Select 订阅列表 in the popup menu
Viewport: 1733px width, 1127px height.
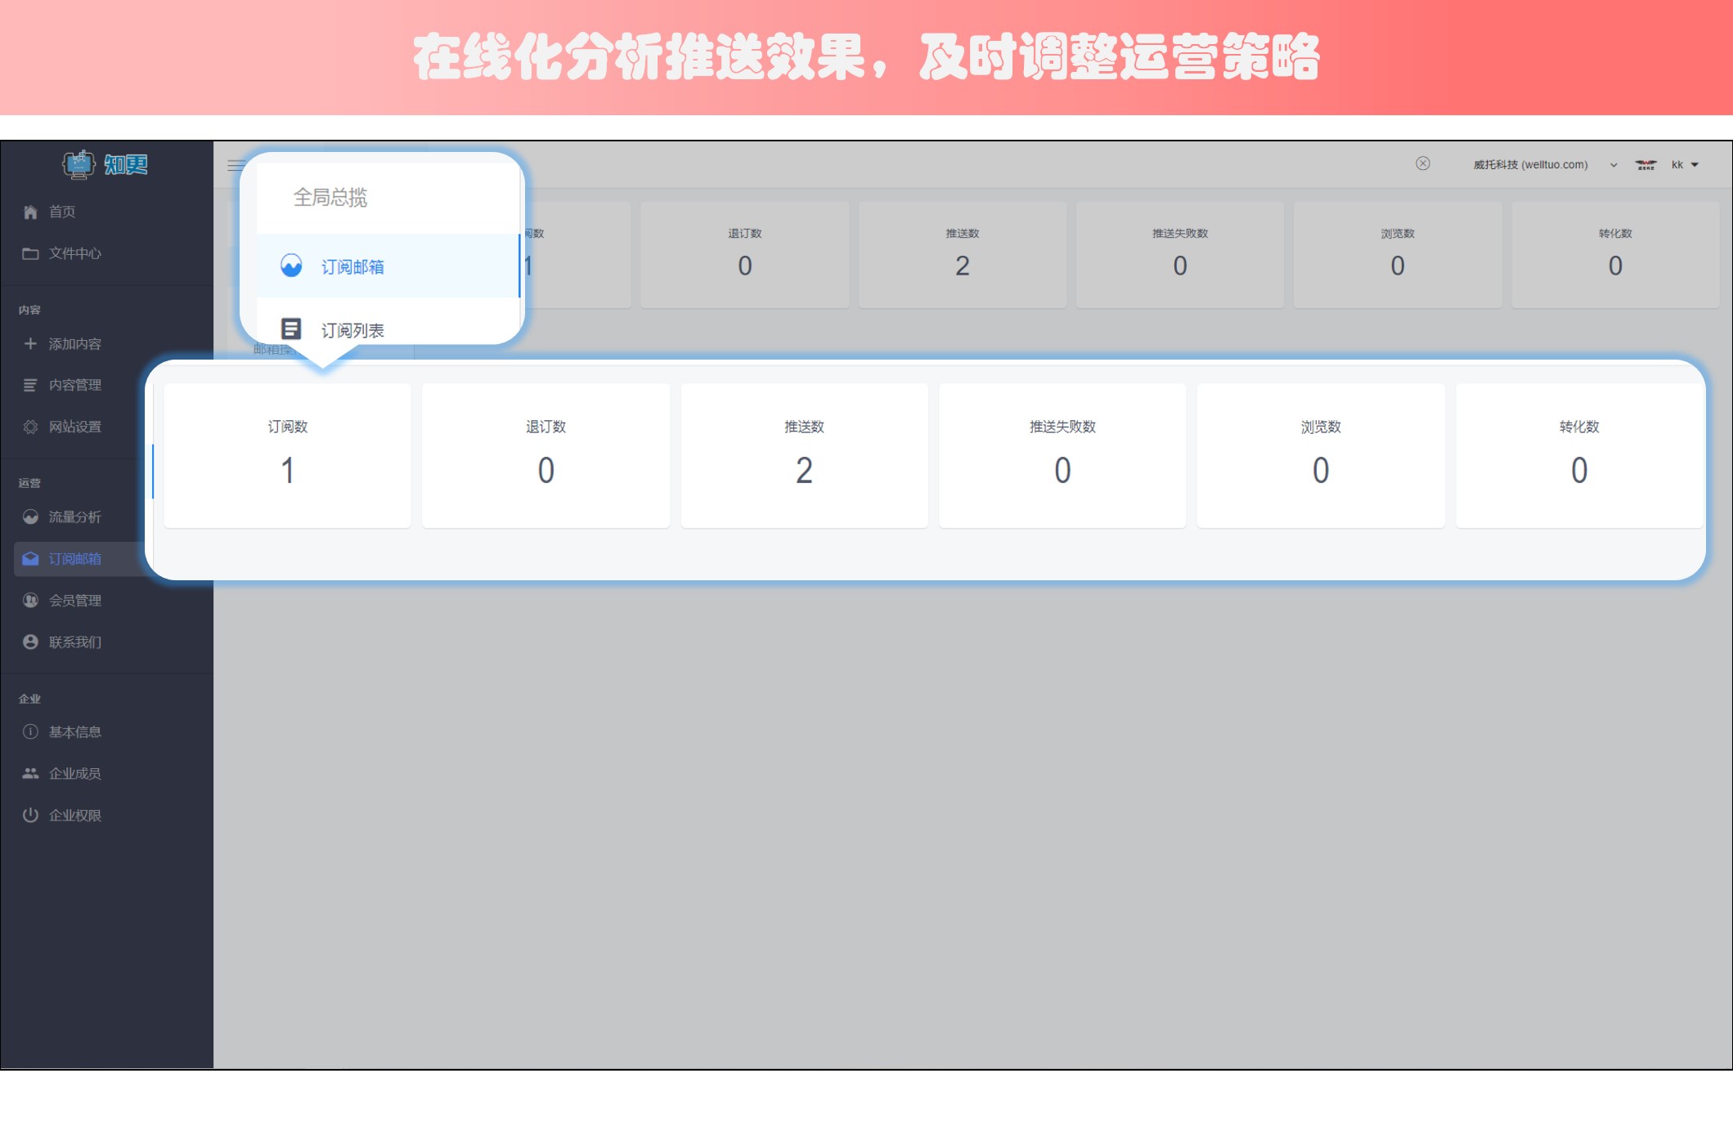352,330
